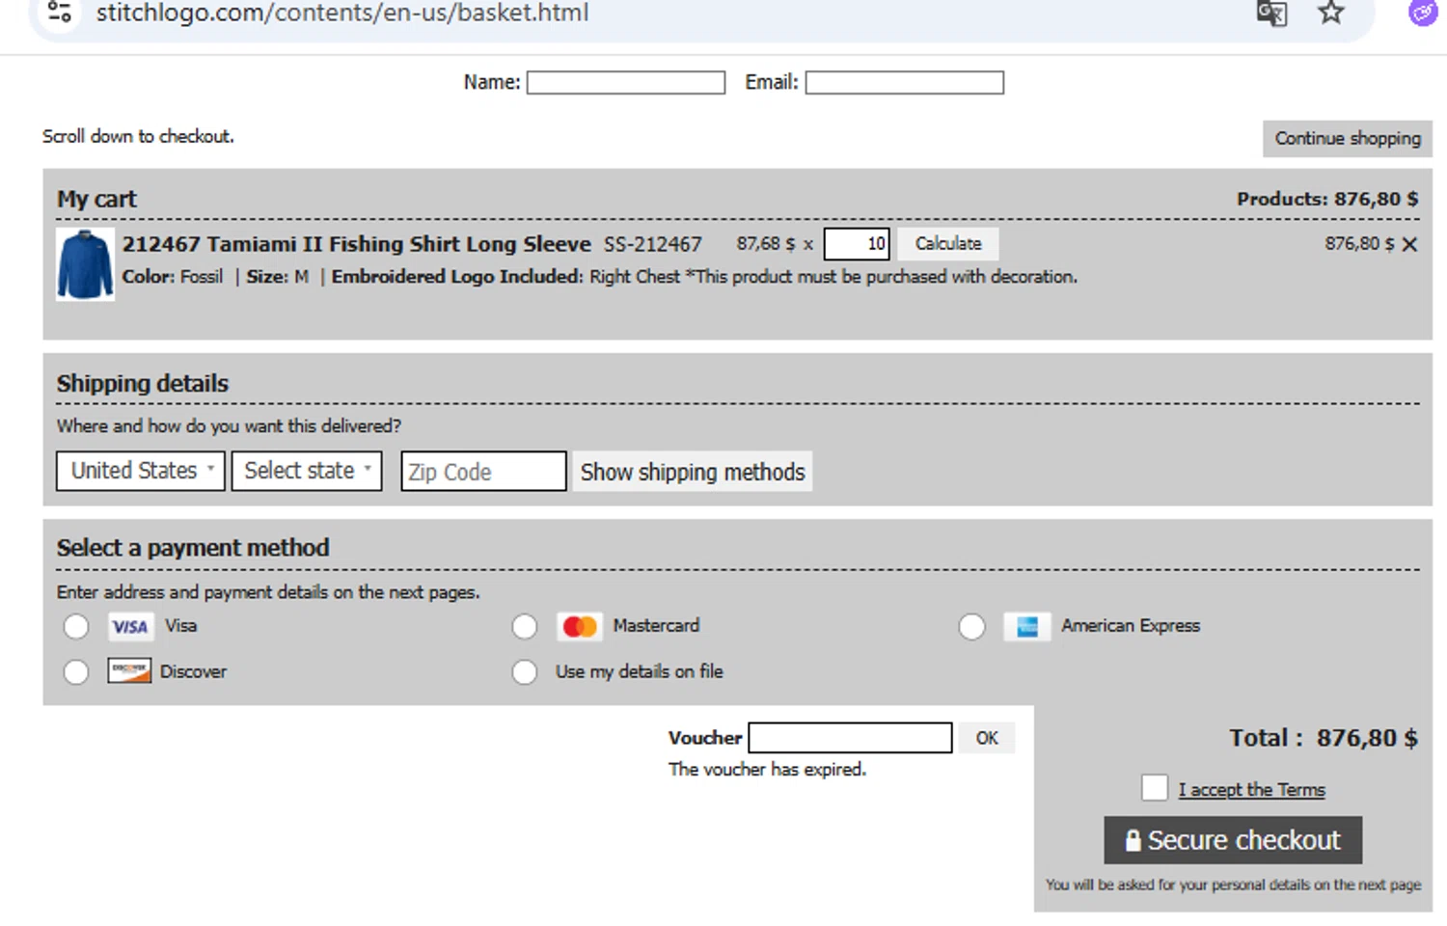Select Mastercard payment radio button
Viewport: 1447px width, 926px height.
pos(525,627)
